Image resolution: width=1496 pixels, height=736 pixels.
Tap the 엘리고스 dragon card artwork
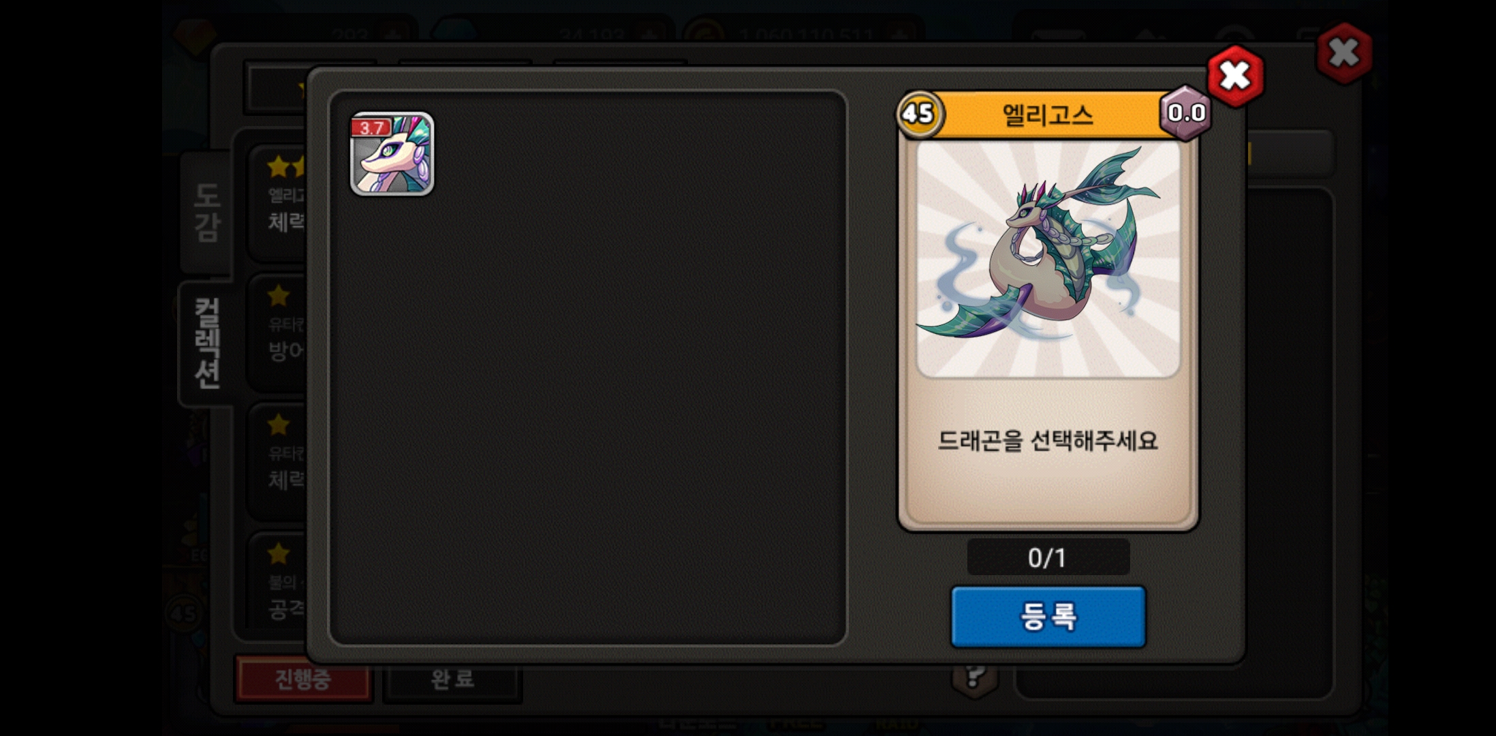pyautogui.click(x=1048, y=259)
